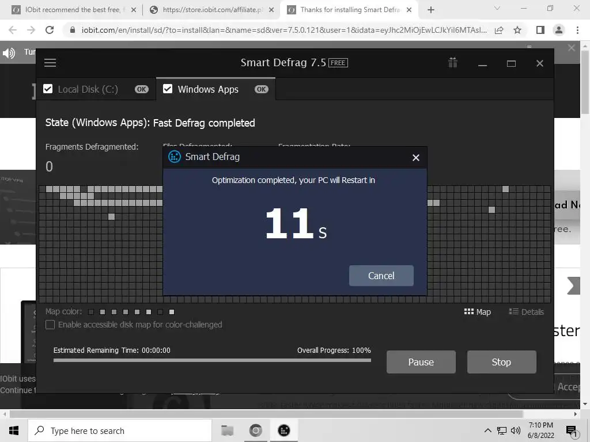Open the network tray icon
Image resolution: width=590 pixels, height=442 pixels.
502,430
